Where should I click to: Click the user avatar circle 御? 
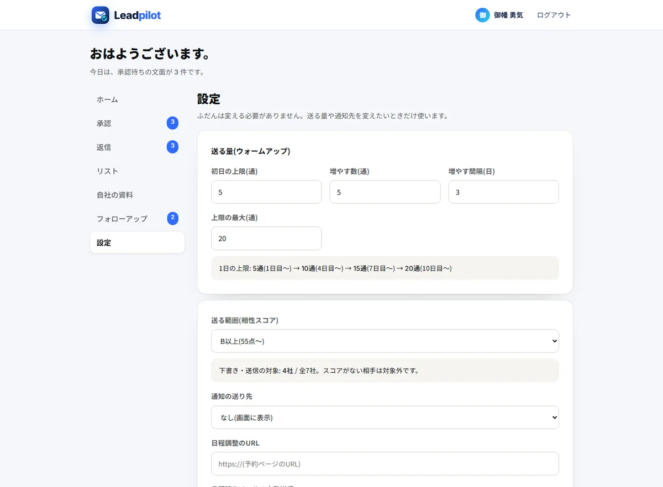tap(482, 15)
